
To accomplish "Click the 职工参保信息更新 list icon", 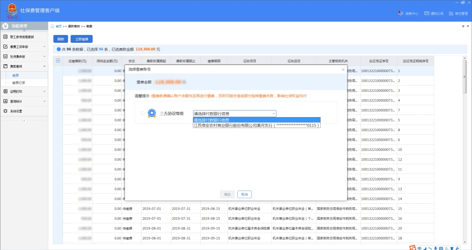I will [6, 37].
